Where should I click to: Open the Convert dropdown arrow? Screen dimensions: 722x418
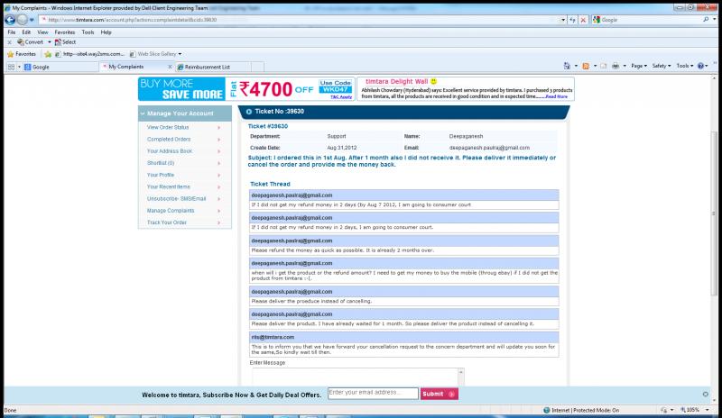50,41
